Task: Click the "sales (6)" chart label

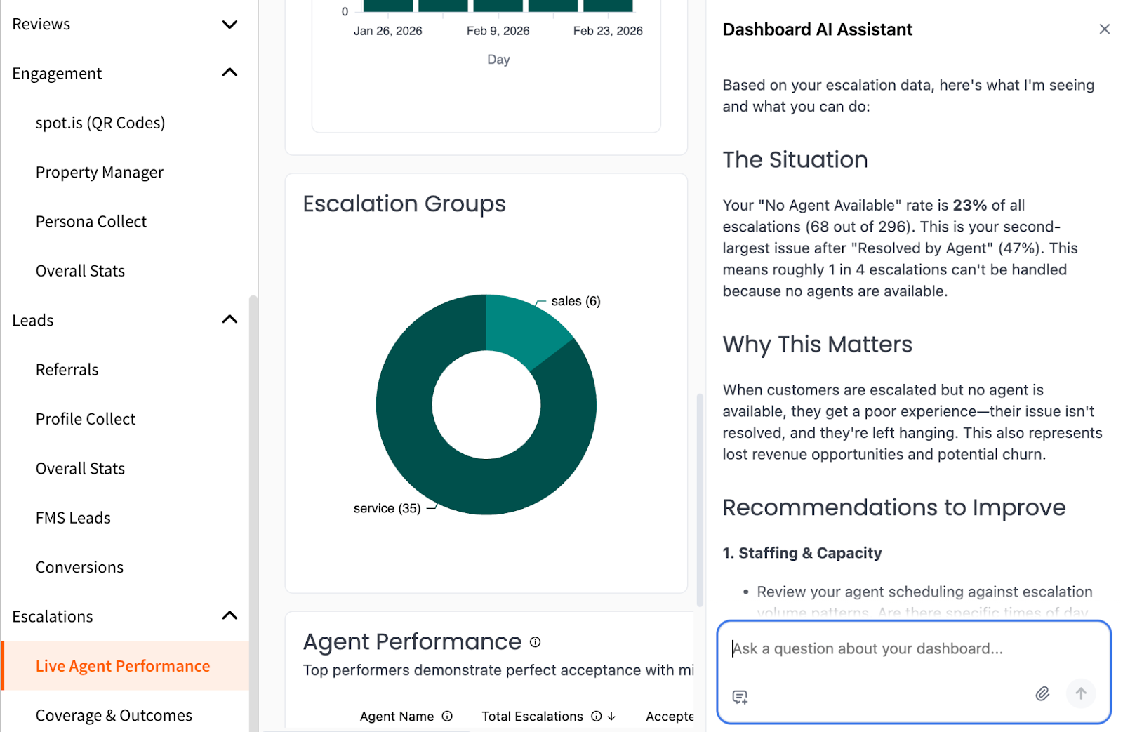Action: point(576,301)
